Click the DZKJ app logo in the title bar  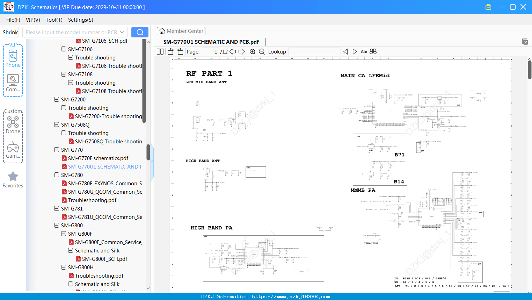pos(8,7)
